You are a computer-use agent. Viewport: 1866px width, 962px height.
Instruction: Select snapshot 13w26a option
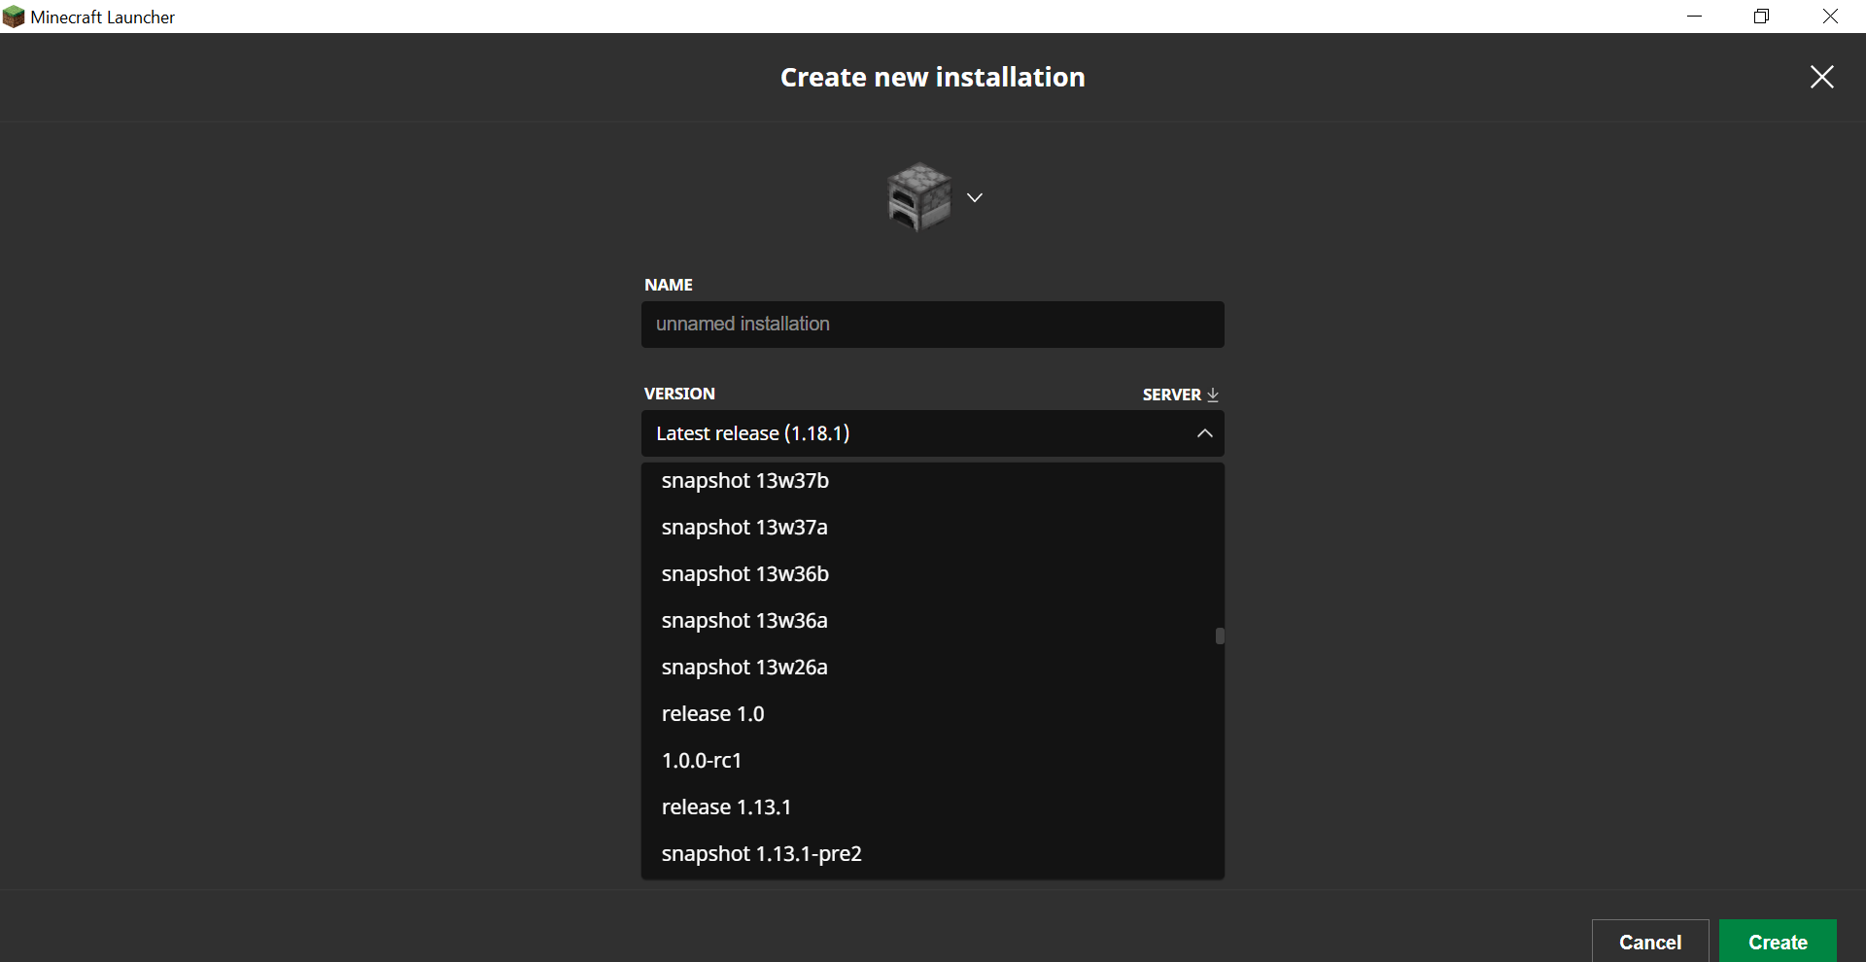[x=744, y=668]
